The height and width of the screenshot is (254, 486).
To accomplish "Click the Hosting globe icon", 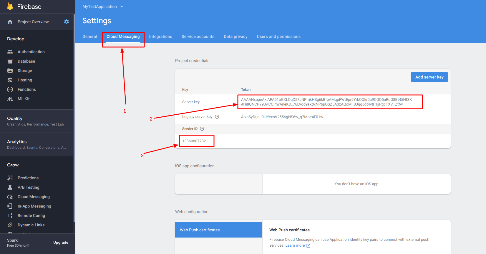I will click(10, 80).
